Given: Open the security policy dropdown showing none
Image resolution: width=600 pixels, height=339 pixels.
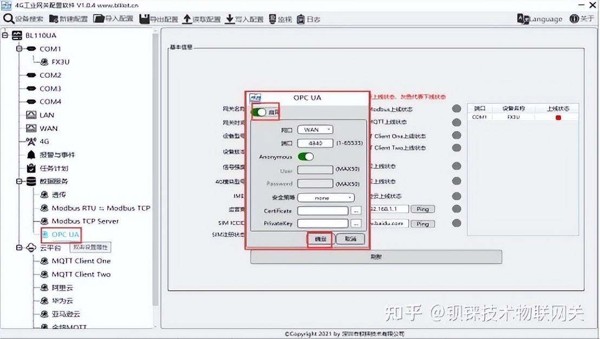Looking at the screenshot, I should [x=325, y=197].
